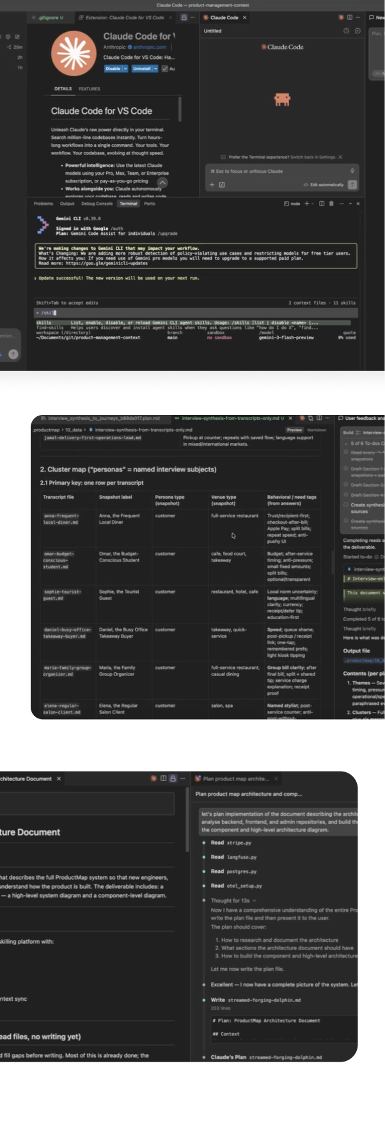Expand the Thought for 13s section
Screen dimensions: 385x1125
(x=232, y=900)
